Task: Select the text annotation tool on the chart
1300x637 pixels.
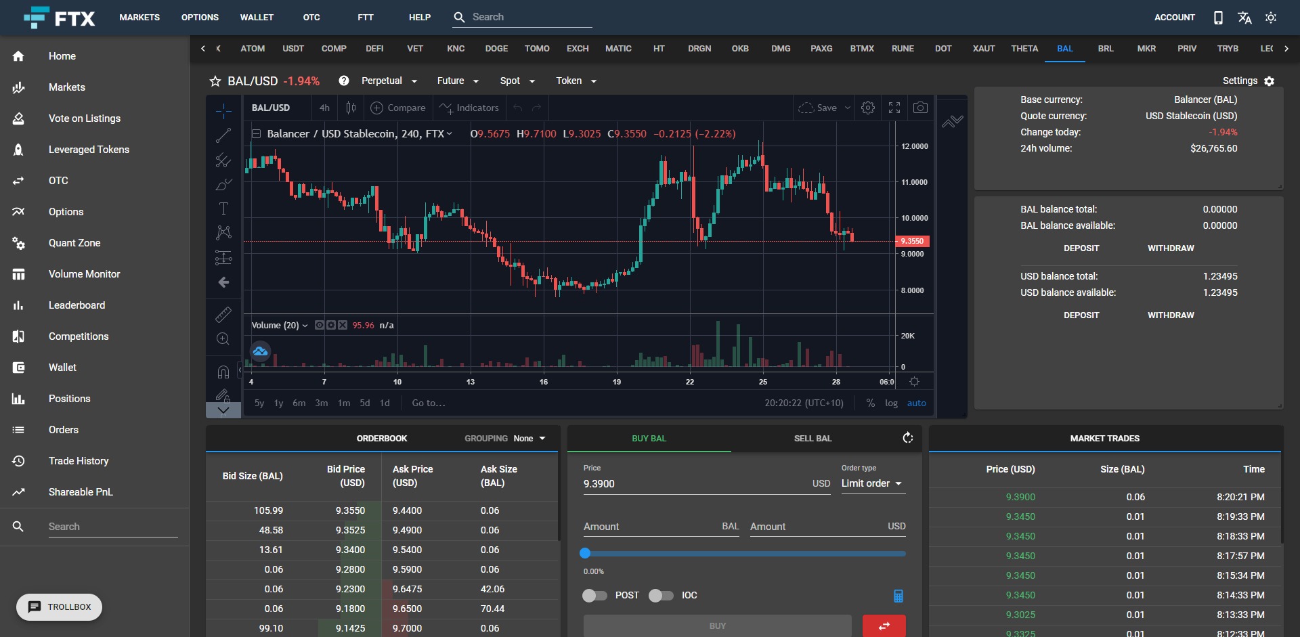Action: click(x=223, y=208)
